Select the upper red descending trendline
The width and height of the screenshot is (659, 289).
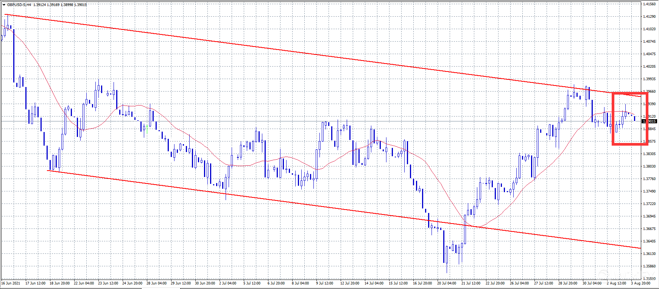(323, 56)
